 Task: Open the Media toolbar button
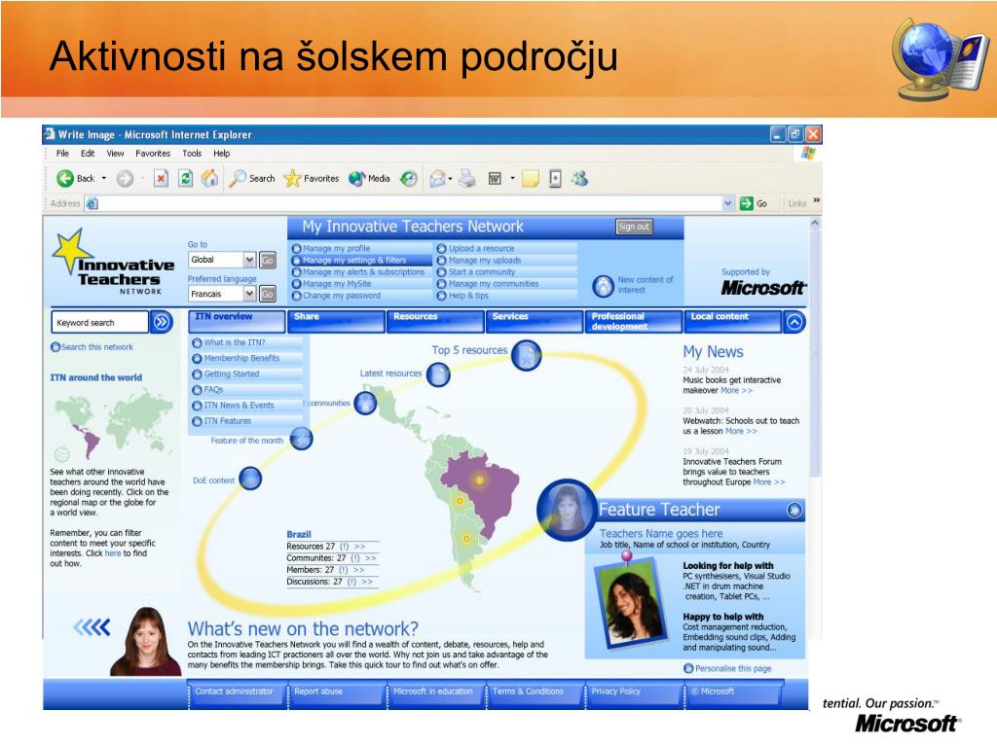(x=369, y=179)
